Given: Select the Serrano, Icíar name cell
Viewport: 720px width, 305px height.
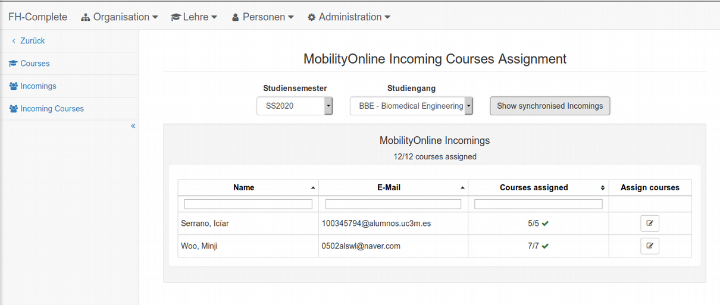Looking at the screenshot, I should pyautogui.click(x=248, y=224).
